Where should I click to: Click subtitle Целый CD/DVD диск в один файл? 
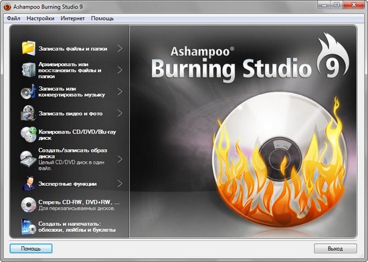(x=72, y=165)
